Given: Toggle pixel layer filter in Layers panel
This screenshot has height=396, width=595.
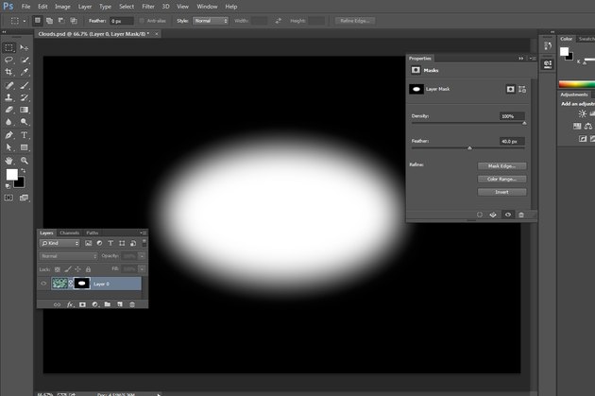Looking at the screenshot, I should point(89,243).
